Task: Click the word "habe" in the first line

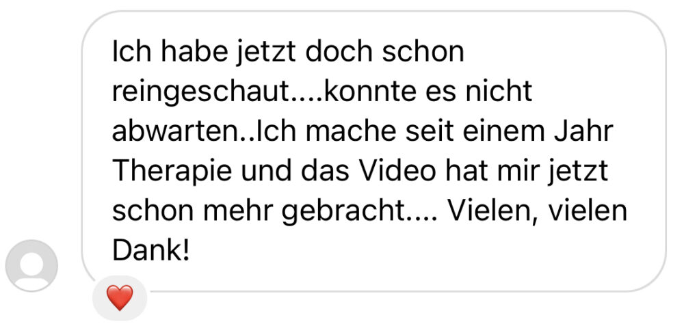Action: (x=194, y=53)
